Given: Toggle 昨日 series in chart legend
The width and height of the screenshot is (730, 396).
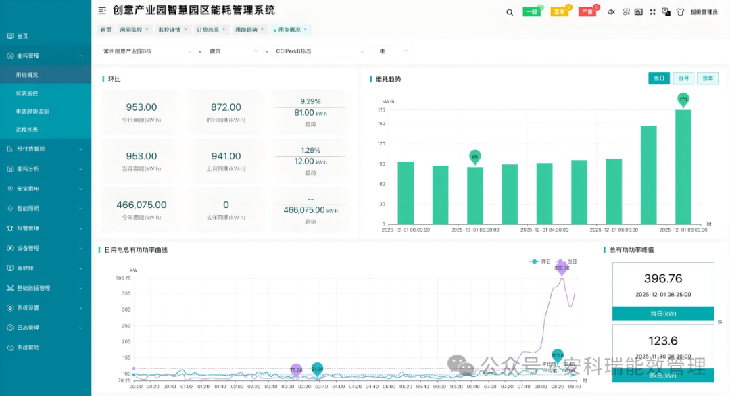Looking at the screenshot, I should (x=539, y=261).
